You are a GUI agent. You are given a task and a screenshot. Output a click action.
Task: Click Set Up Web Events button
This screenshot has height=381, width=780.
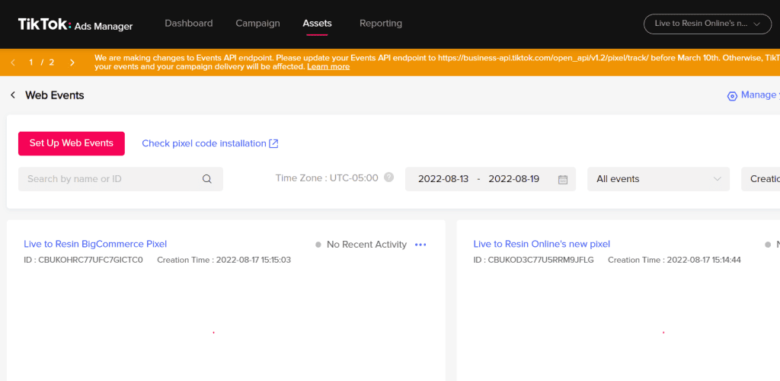point(71,143)
